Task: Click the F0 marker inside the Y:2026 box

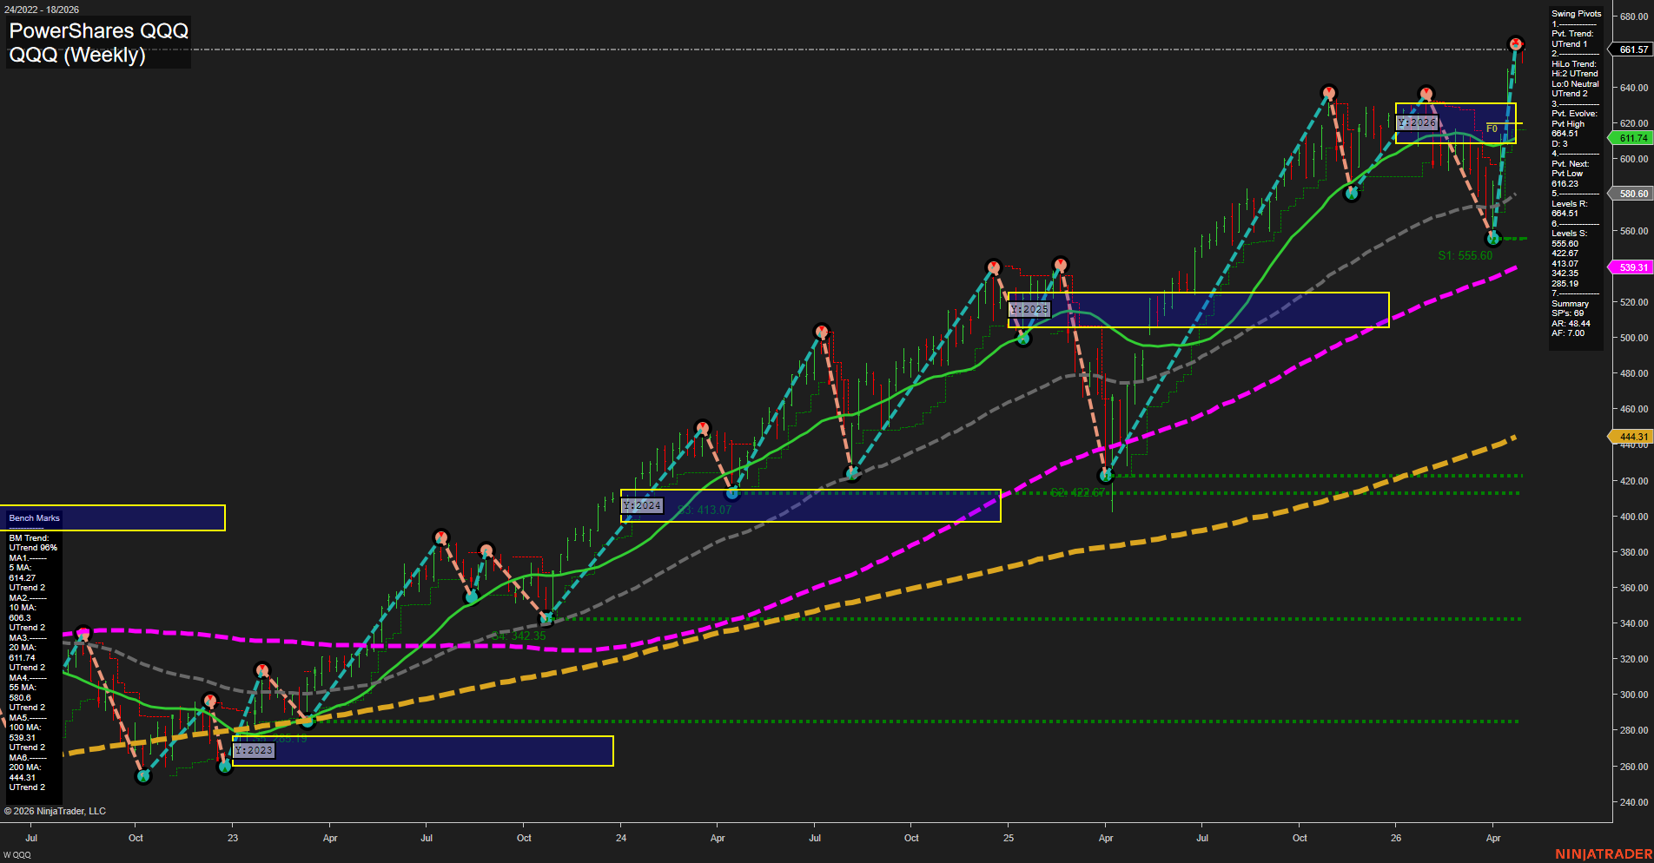Action: pos(1491,128)
